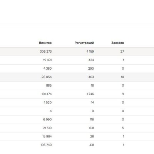Select the orders cell showing 10
The height and width of the screenshot is (154, 154).
click(x=122, y=77)
